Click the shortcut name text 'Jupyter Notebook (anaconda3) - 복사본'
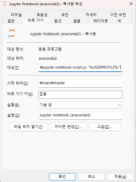Screen dimensions: 136x182 coord(63,34)
